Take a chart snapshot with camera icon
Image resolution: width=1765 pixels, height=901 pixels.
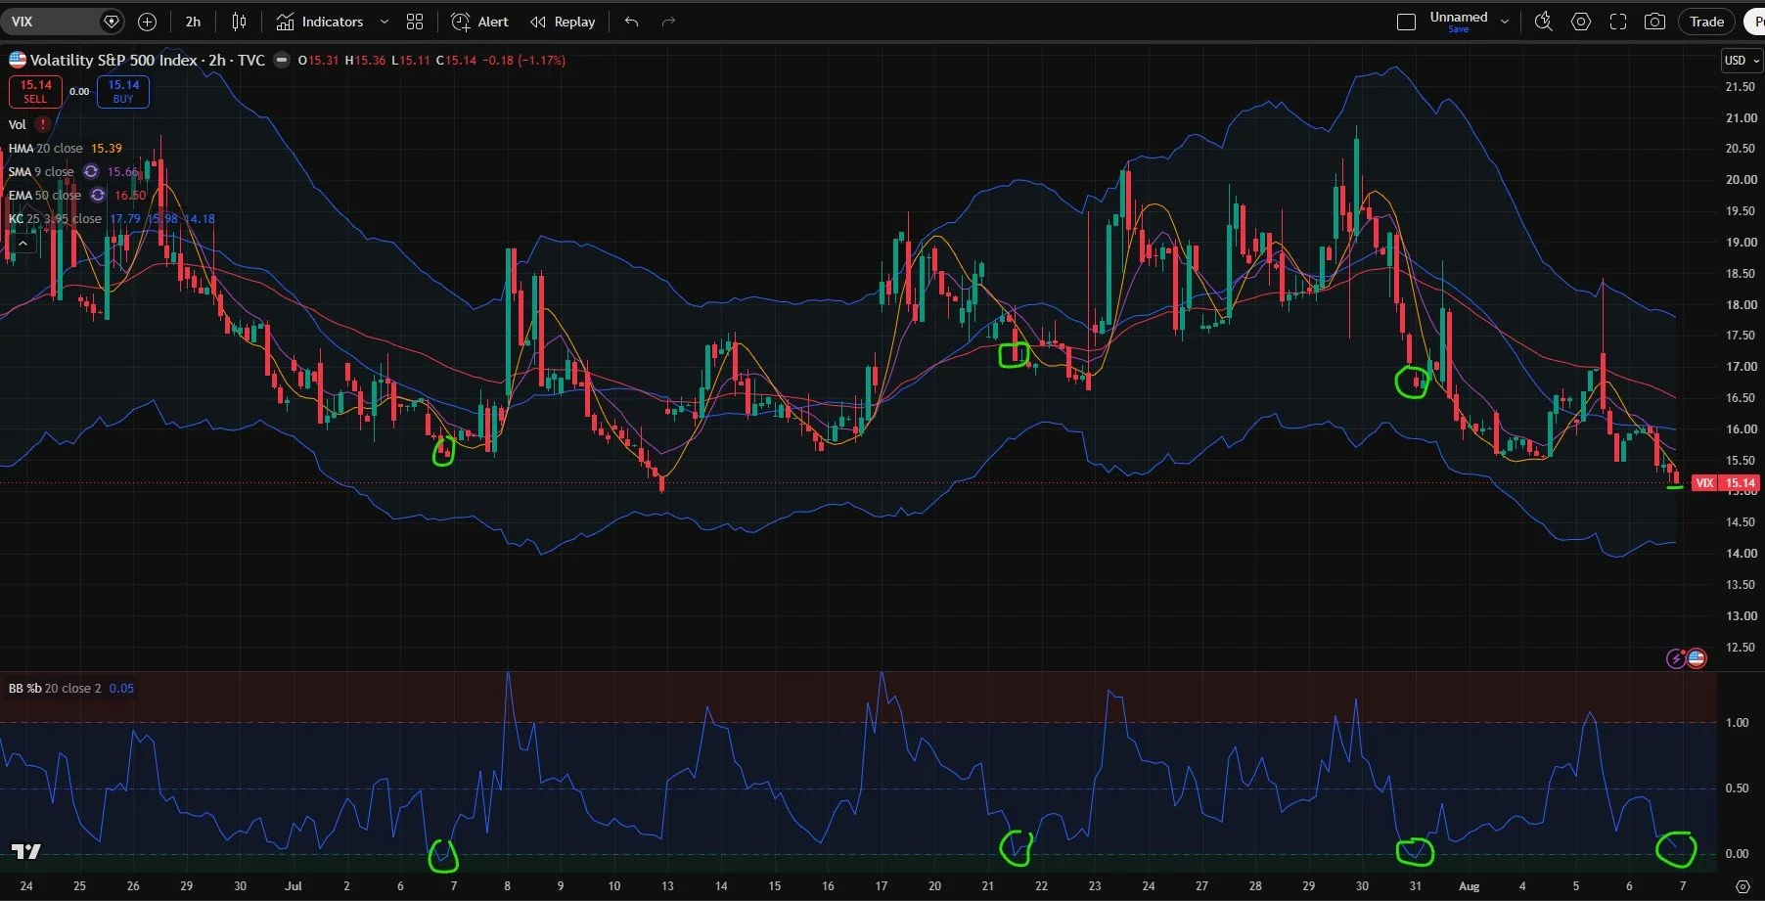pos(1654,22)
